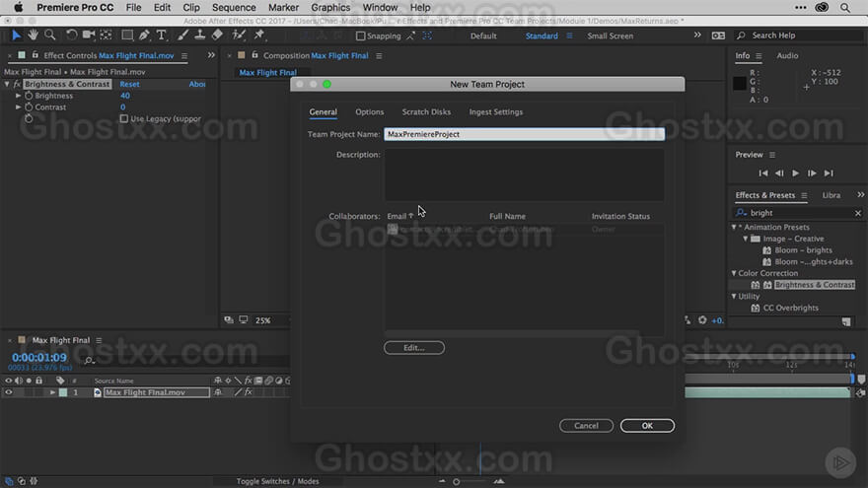Select the Pen tool
The image size is (868, 488).
tap(144, 35)
